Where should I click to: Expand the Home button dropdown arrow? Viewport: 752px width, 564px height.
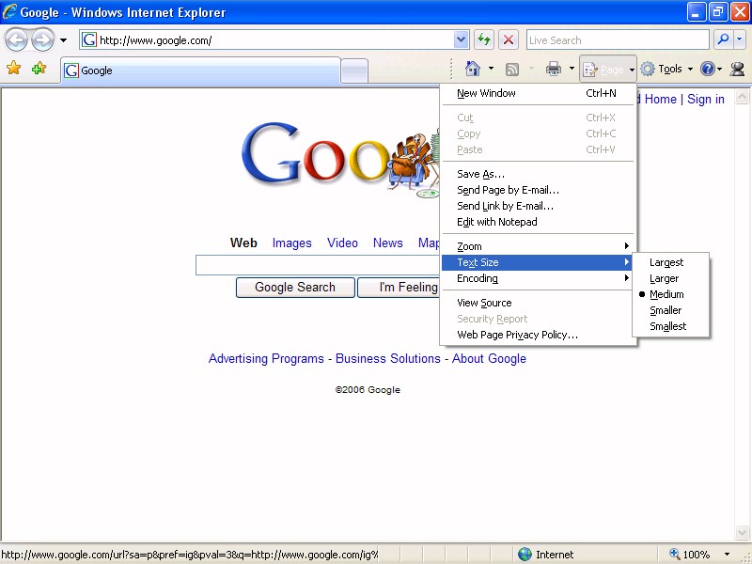point(491,69)
